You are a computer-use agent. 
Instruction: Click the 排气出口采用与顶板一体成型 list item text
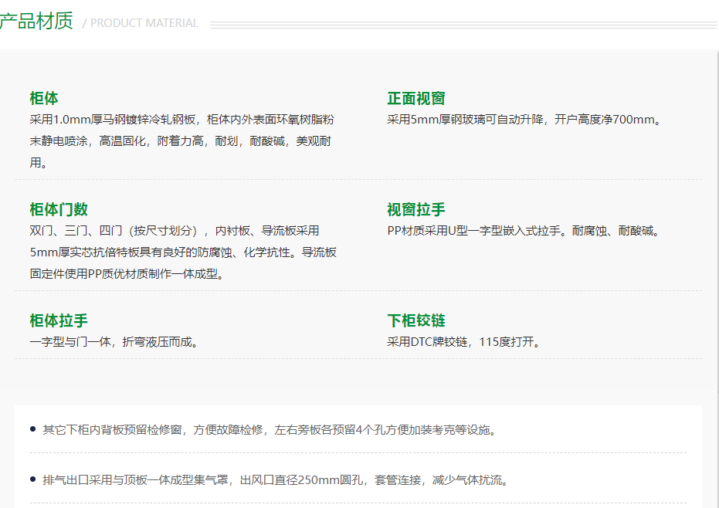click(x=274, y=480)
